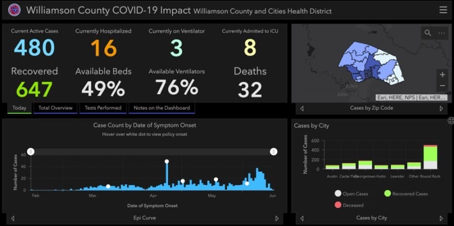The image size is (454, 226).
Task: Click the 3 on ventilator value
Action: [x=177, y=47]
